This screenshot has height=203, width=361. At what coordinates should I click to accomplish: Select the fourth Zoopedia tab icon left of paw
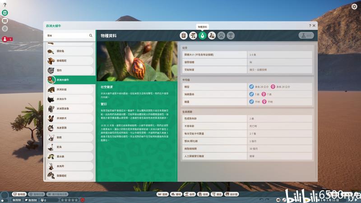point(212,36)
